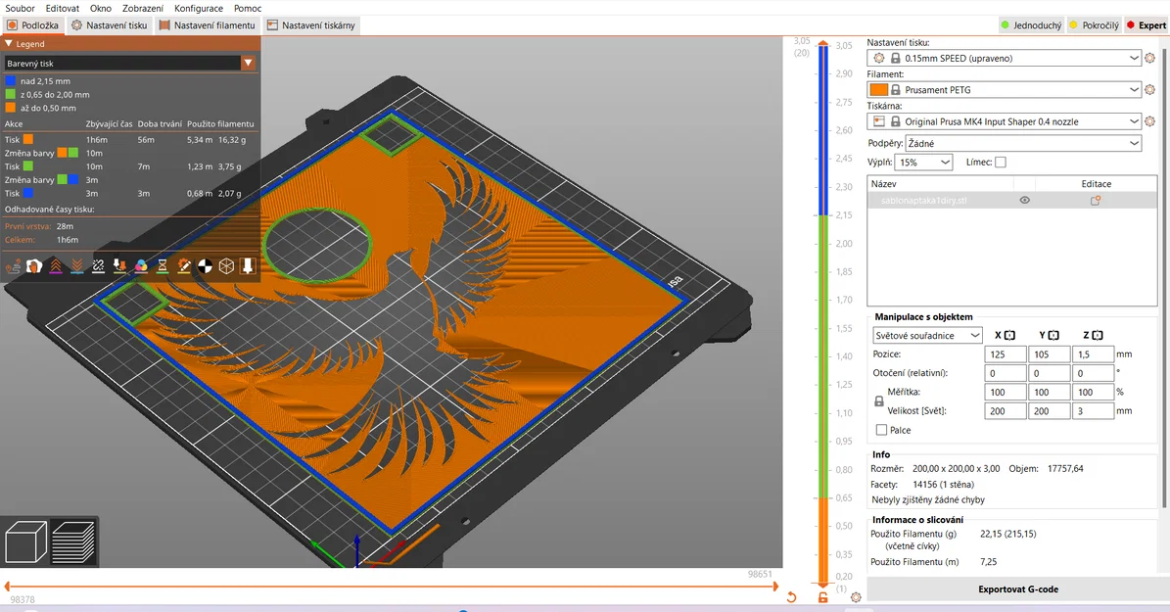Open Výplň 15% infill dropdown
Image resolution: width=1170 pixels, height=612 pixels.
[x=924, y=162]
